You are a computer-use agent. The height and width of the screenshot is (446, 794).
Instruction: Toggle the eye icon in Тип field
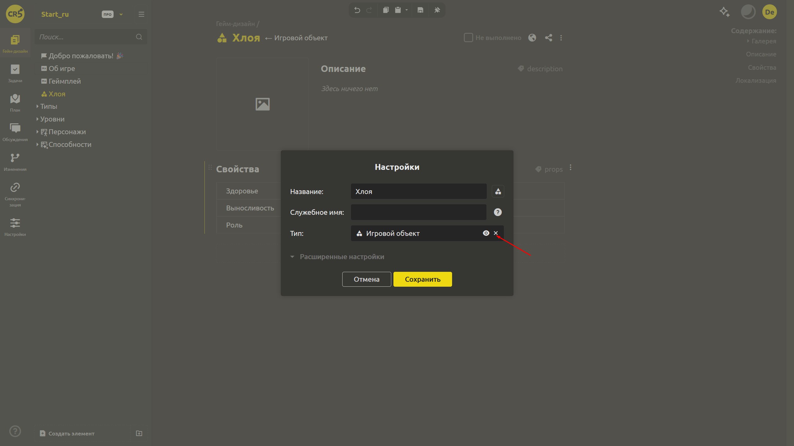(x=486, y=233)
